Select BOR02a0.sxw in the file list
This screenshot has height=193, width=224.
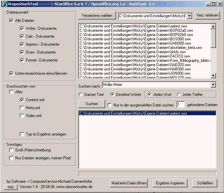point(145,30)
